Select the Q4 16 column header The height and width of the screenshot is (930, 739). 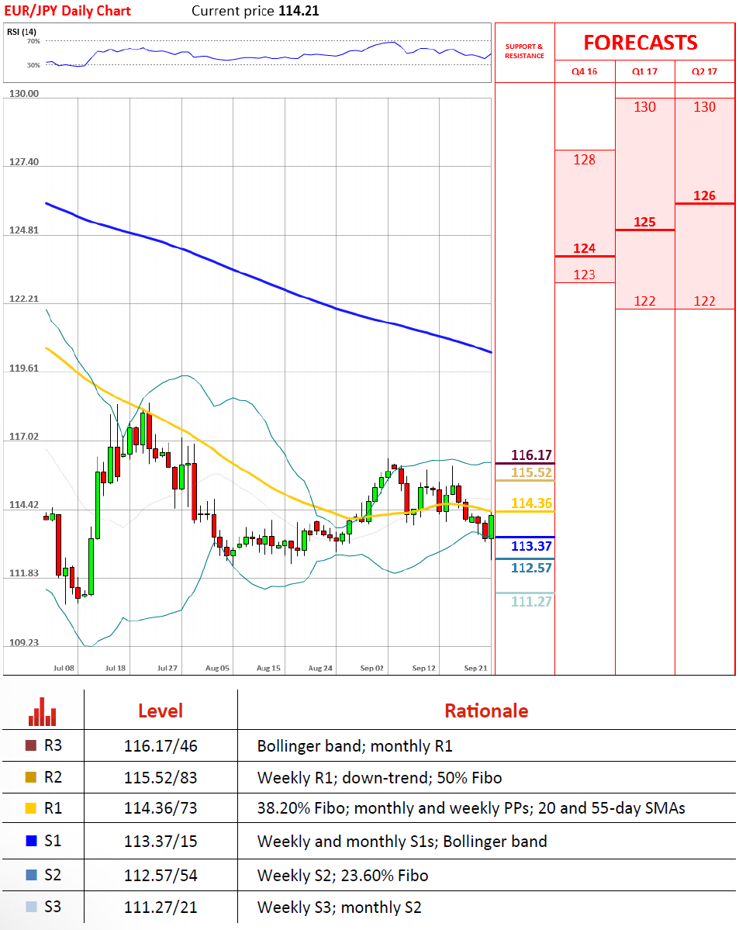[584, 71]
